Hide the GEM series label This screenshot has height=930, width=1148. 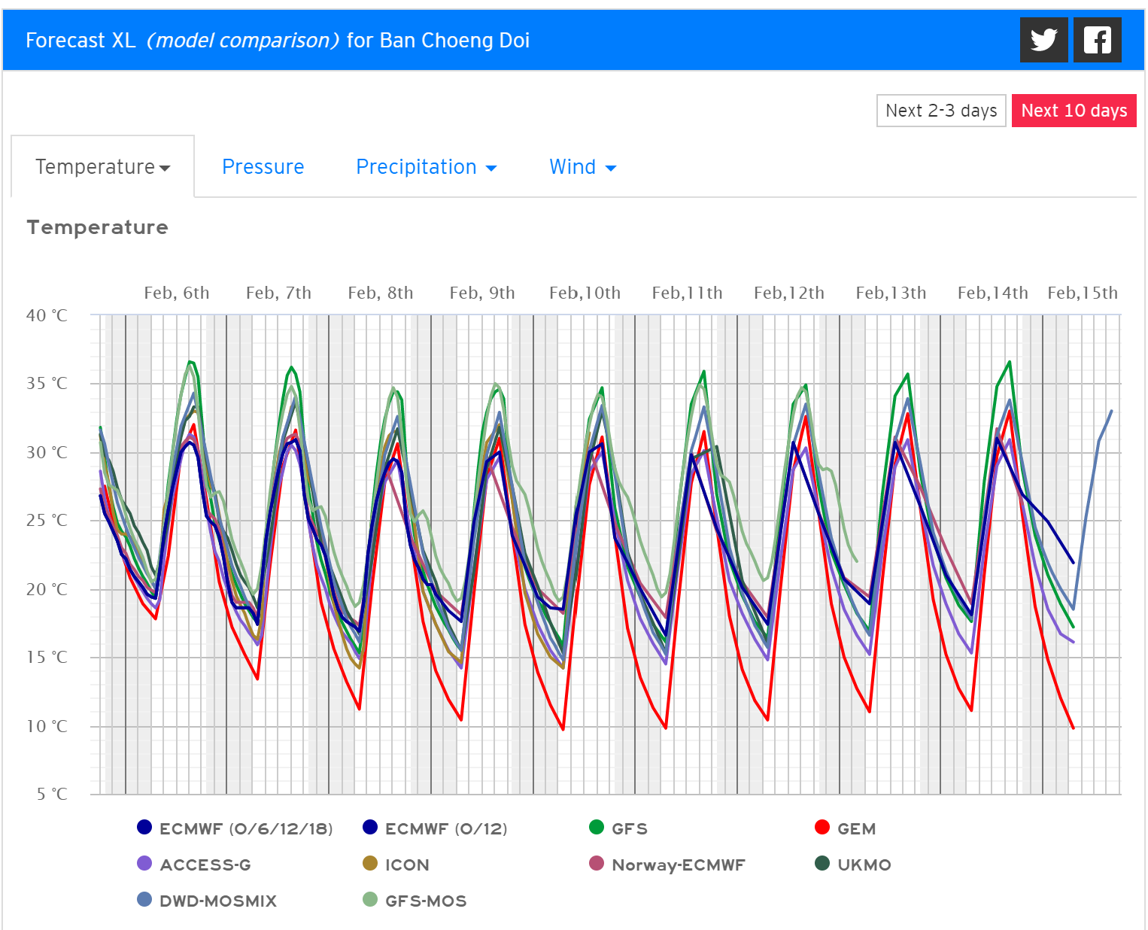click(x=857, y=829)
